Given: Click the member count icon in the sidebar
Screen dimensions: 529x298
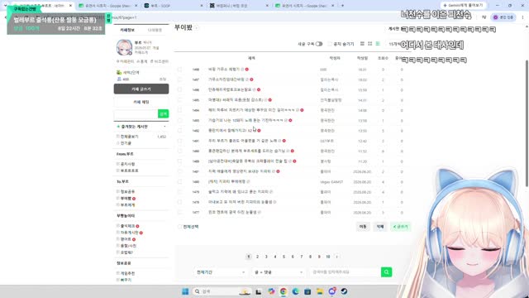Looking at the screenshot, I should 119,79.
